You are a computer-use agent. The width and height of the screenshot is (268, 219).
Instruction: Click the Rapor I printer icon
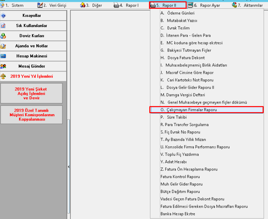pyautogui.click(x=116, y=5)
